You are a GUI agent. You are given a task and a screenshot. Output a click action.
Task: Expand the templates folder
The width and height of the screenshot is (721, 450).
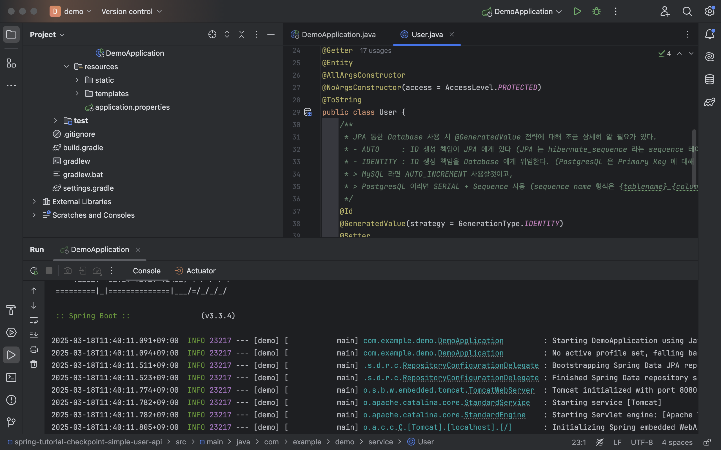pyautogui.click(x=77, y=93)
